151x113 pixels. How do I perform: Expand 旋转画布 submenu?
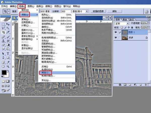pyautogui.click(x=28, y=39)
